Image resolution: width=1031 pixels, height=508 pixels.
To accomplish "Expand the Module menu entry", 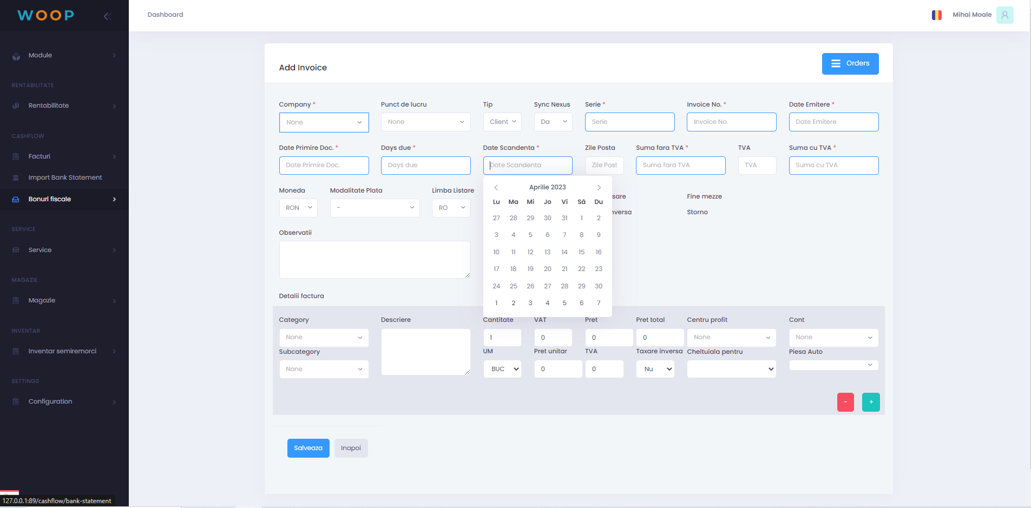I will point(40,55).
